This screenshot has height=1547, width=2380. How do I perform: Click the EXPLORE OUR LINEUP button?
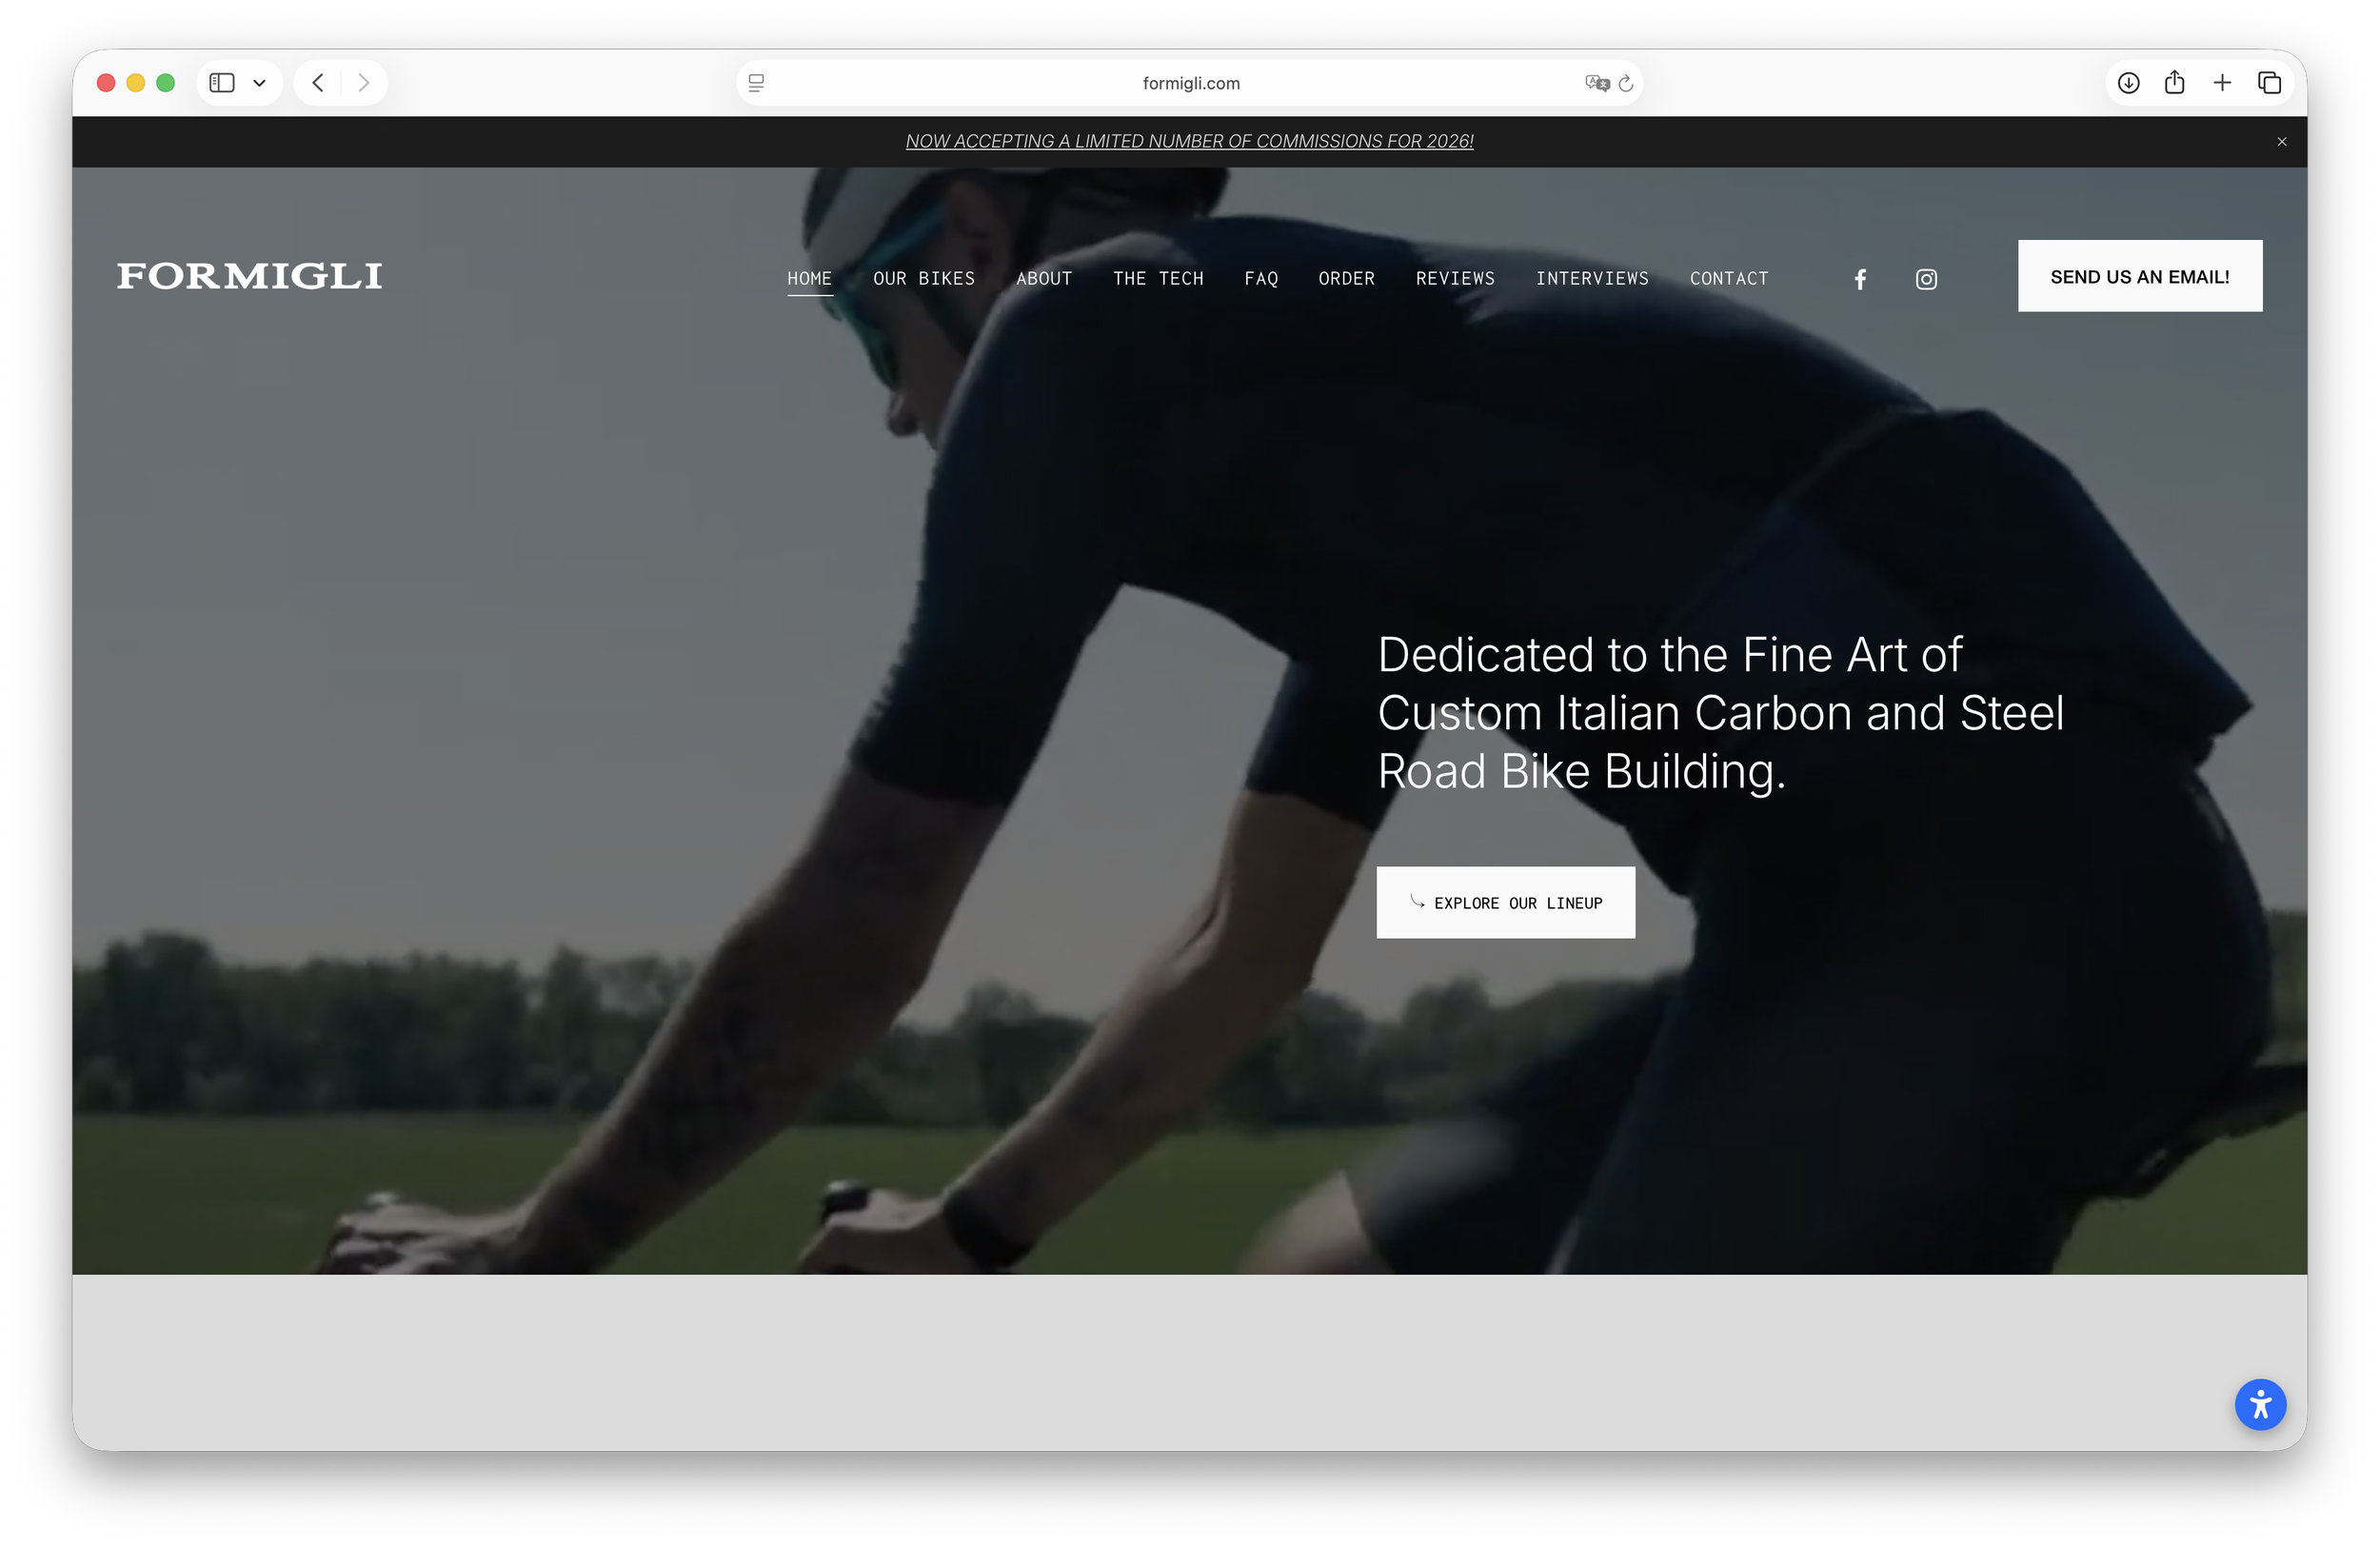tap(1505, 902)
